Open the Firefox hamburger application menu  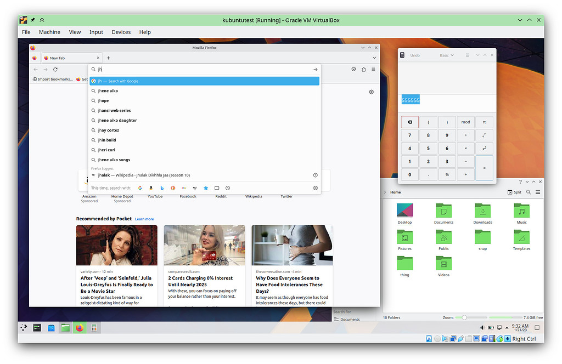coord(373,69)
